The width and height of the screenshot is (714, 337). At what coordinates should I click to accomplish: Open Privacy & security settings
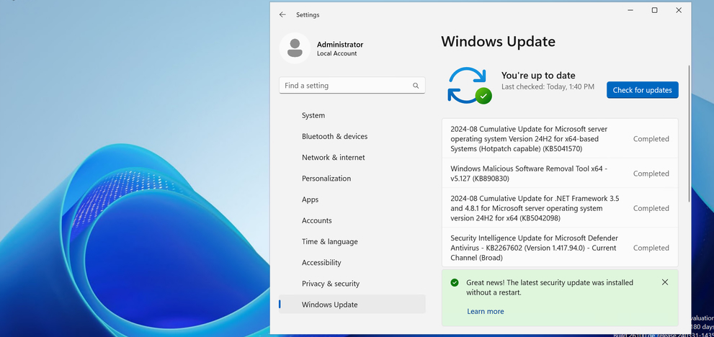[352, 284]
